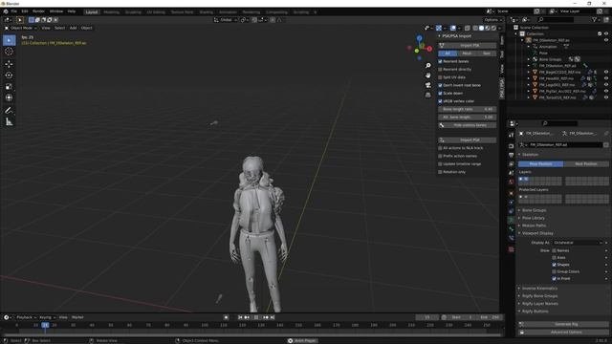Viewport: 612px width, 344px height.
Task: Toggle auto keying record button
Action: pyautogui.click(x=226, y=317)
